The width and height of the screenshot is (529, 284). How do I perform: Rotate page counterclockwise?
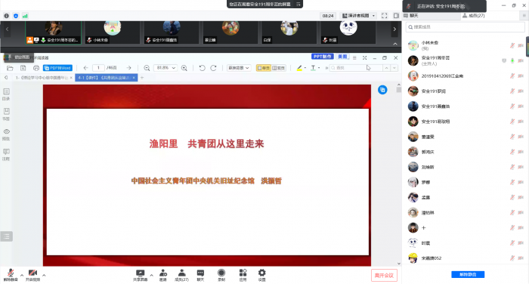pyautogui.click(x=202, y=68)
